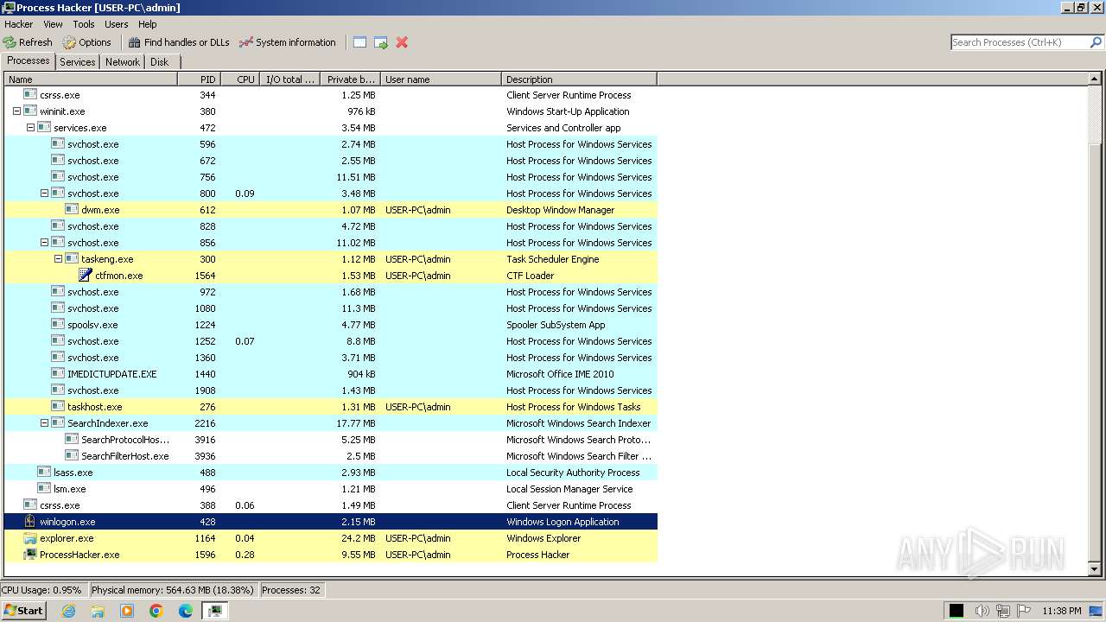This screenshot has width=1106, height=622.
Task: Open Microsoft Edge from the taskbar
Action: [x=186, y=611]
